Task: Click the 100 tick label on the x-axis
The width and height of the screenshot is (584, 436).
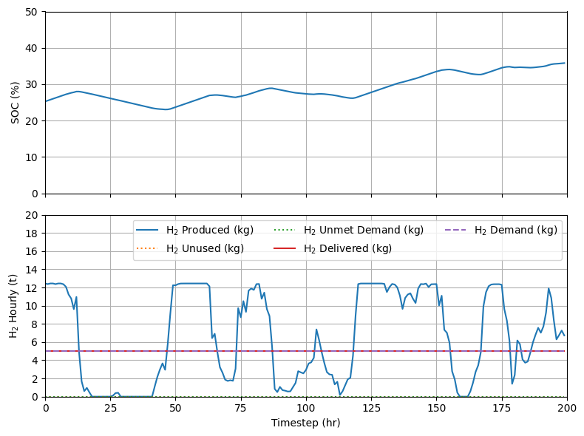Action: pos(306,408)
